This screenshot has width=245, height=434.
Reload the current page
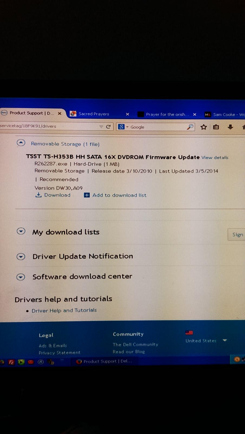(x=108, y=127)
